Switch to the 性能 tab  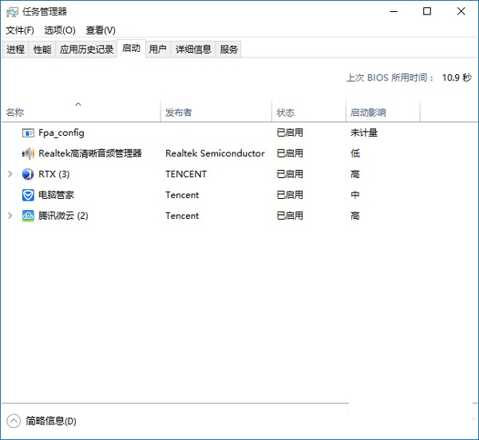(42, 50)
